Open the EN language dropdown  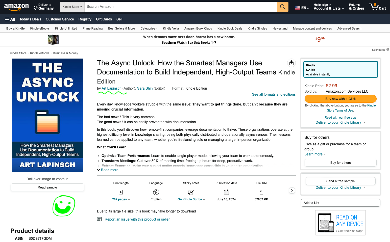302,8
